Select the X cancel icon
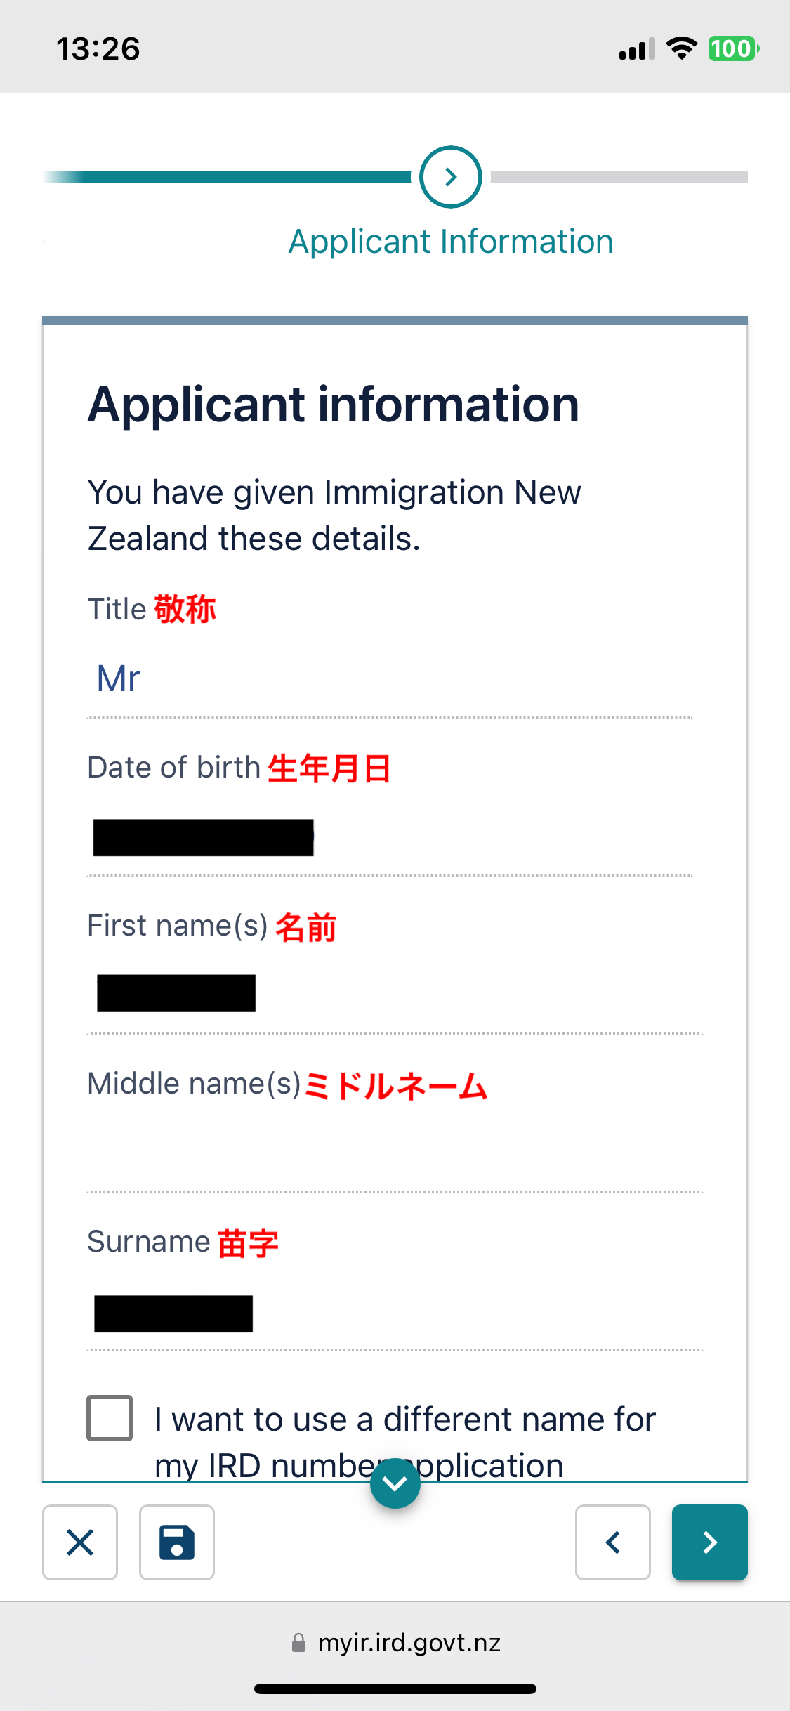Screen dimensions: 790x1711 [79, 1542]
